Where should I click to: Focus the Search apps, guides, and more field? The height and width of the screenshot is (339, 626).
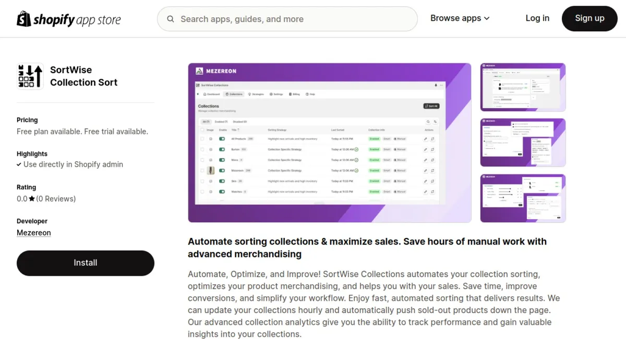pyautogui.click(x=287, y=19)
